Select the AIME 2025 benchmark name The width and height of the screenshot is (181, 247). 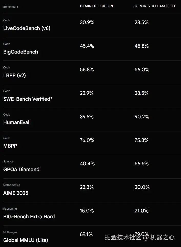[x=16, y=193]
